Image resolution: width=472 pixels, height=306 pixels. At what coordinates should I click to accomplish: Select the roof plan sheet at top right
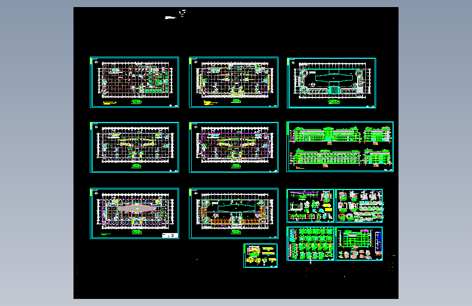[332, 83]
